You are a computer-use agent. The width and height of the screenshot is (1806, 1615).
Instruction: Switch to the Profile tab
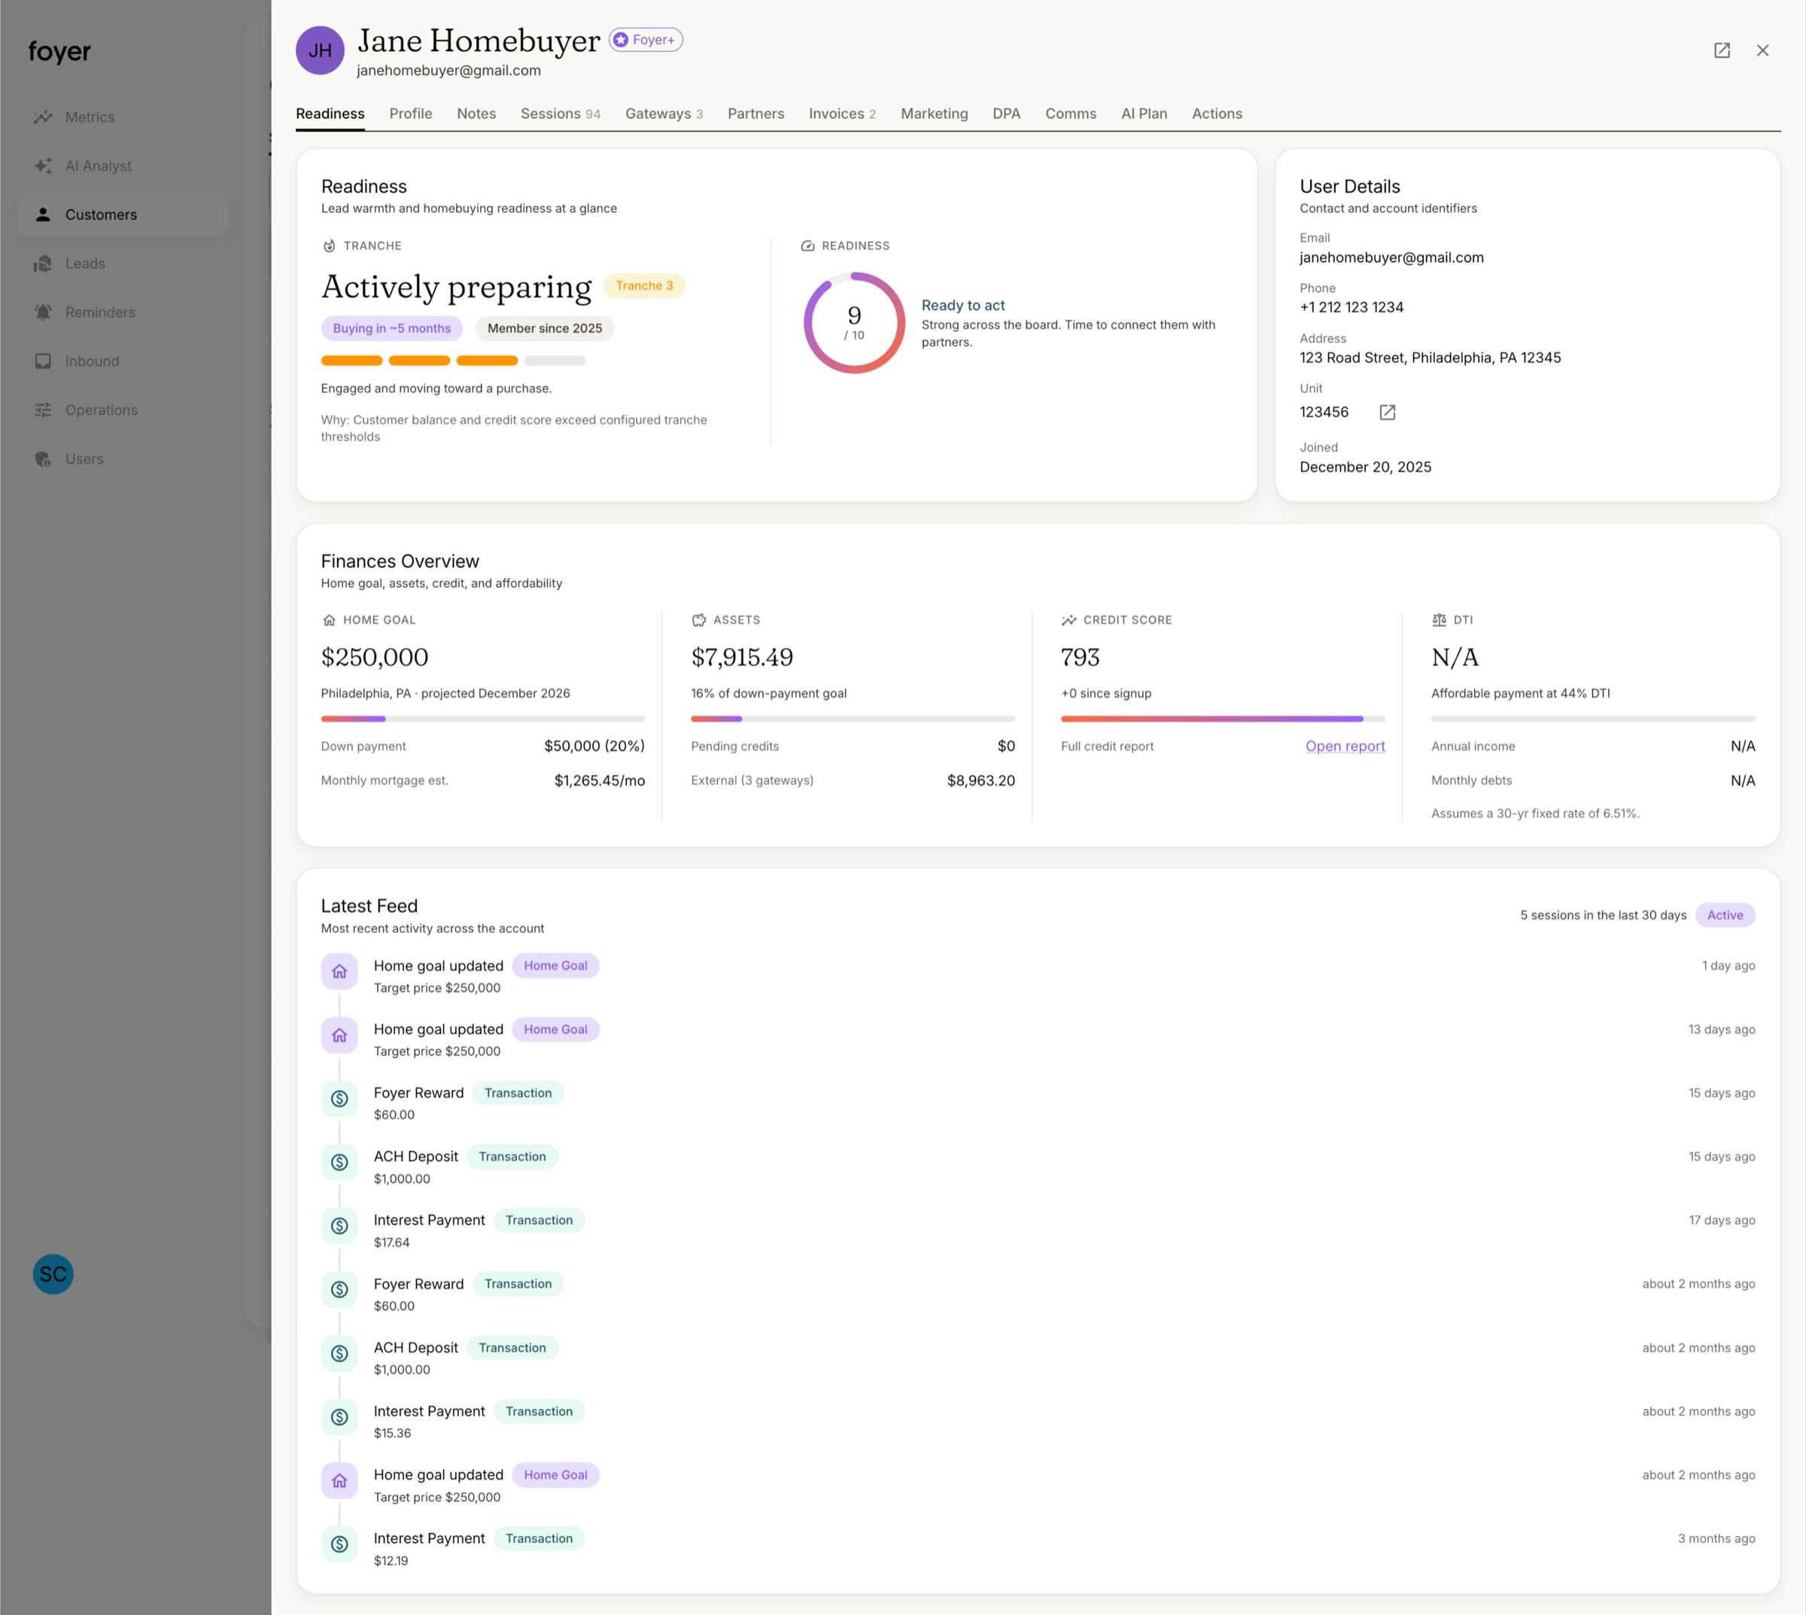tap(411, 114)
